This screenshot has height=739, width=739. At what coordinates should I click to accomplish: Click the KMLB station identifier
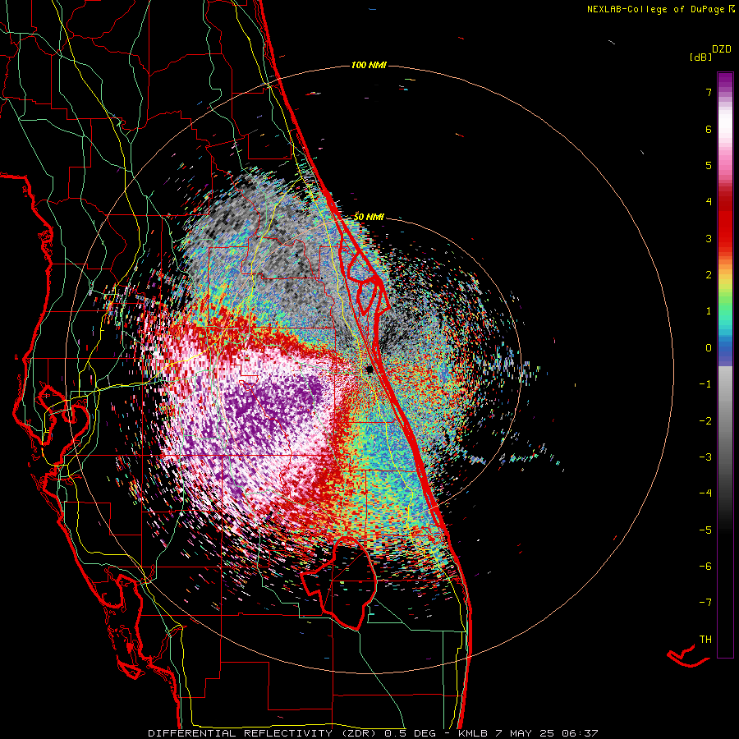tap(473, 733)
